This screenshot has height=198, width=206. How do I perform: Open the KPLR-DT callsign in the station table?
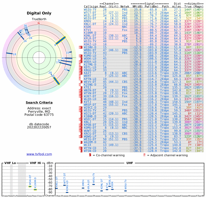click(90, 38)
